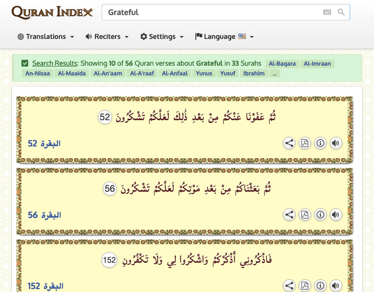
Task: Export verse 56 as PDF
Action: (304, 215)
